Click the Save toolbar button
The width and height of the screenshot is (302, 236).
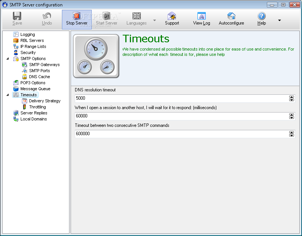tap(17, 19)
